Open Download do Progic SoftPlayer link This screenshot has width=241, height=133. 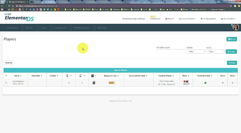[134, 19]
